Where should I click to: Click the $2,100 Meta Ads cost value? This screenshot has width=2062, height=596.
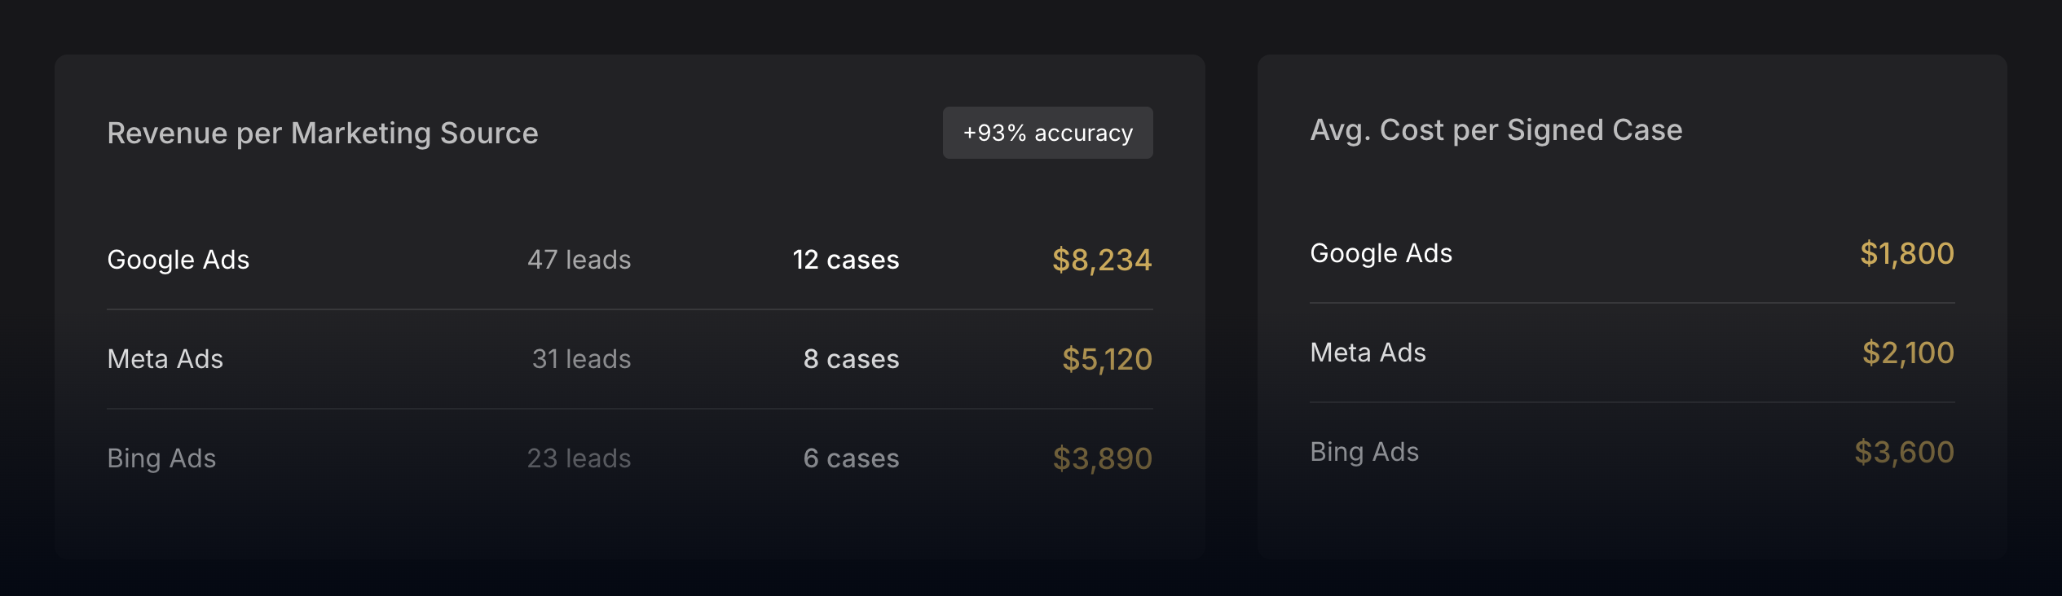point(1907,353)
